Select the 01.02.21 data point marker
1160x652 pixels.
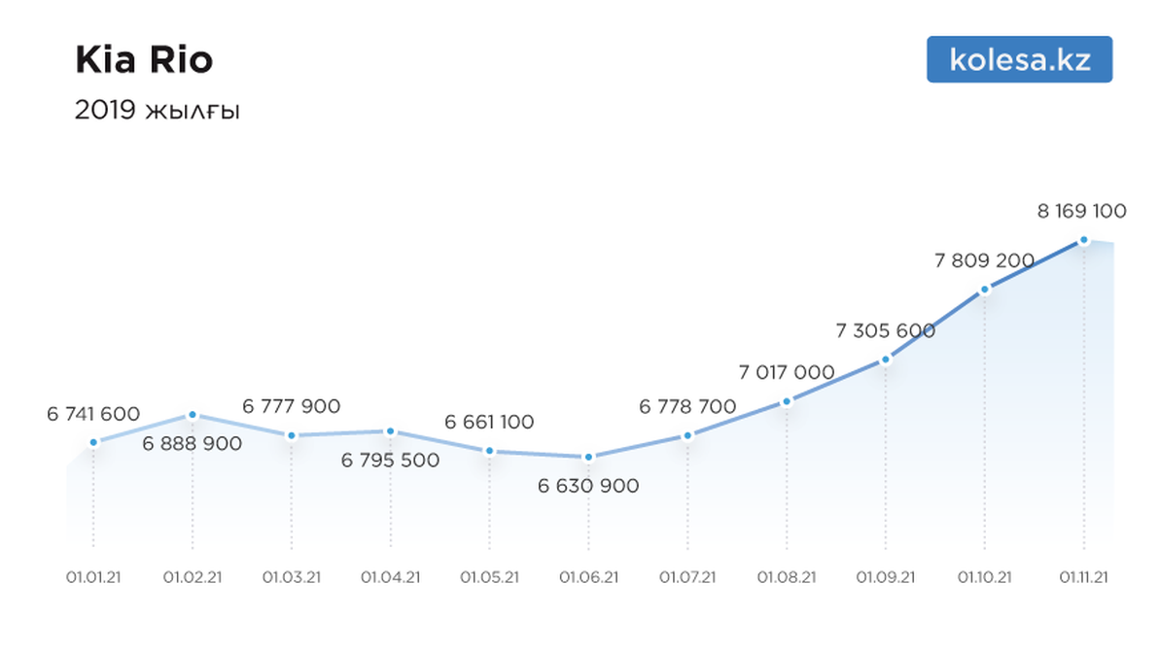(193, 415)
